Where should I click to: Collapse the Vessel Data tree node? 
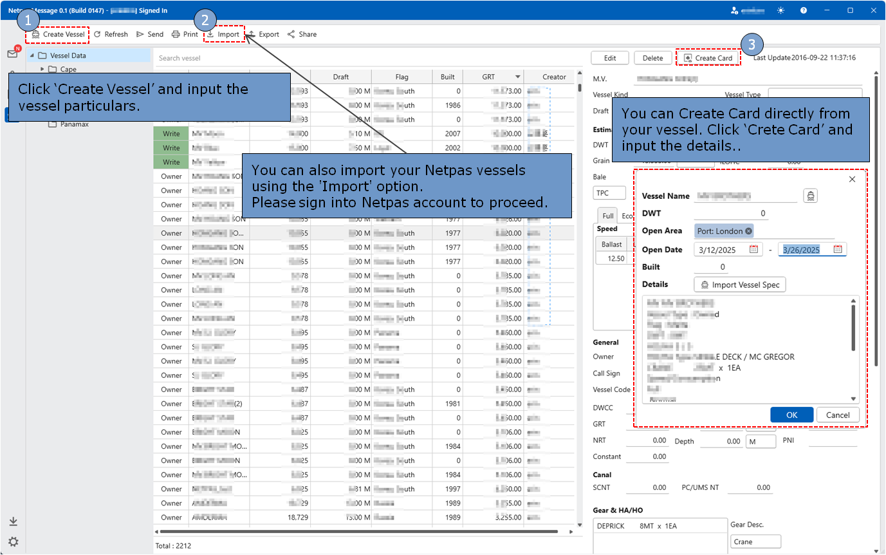[x=32, y=55]
